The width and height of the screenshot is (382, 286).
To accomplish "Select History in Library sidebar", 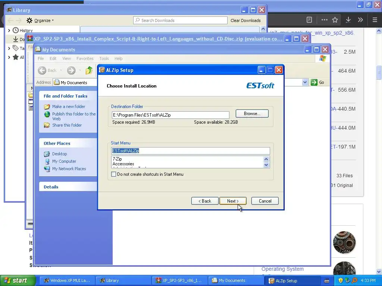I will (x=26, y=31).
